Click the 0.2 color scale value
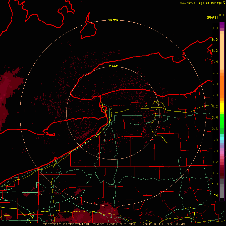226x226 pixels. (215, 162)
